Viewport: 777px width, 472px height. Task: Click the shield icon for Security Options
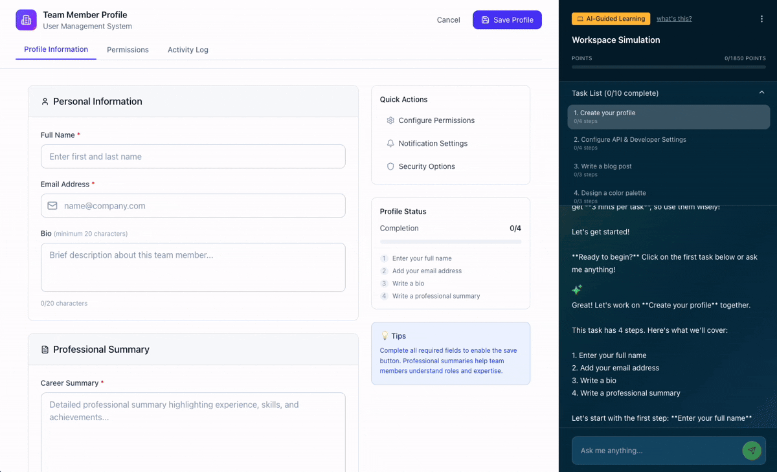(390, 166)
